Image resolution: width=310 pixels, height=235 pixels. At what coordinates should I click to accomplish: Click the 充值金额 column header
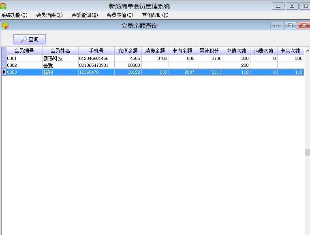click(x=128, y=51)
